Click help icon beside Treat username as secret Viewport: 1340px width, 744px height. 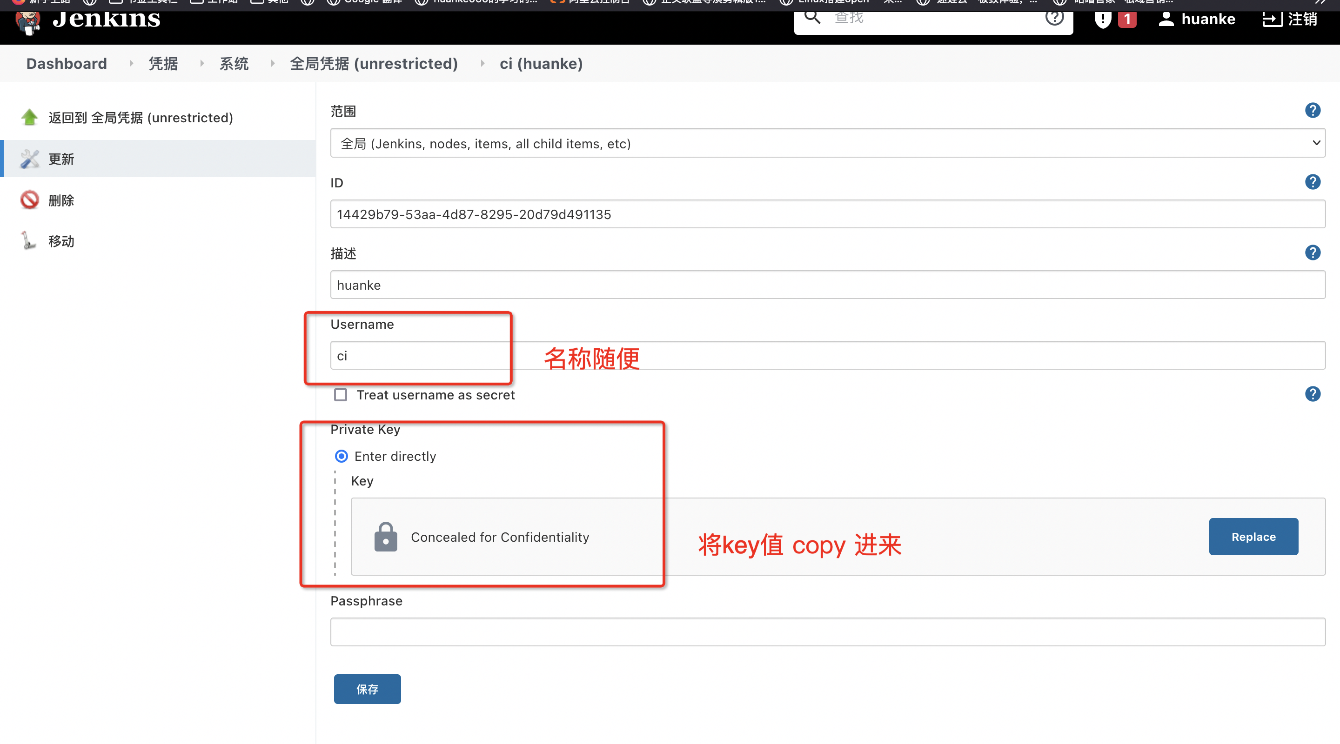[1312, 394]
